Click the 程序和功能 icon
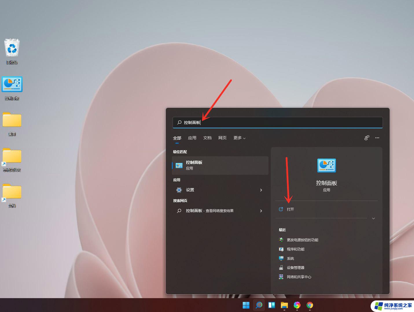 click(281, 249)
